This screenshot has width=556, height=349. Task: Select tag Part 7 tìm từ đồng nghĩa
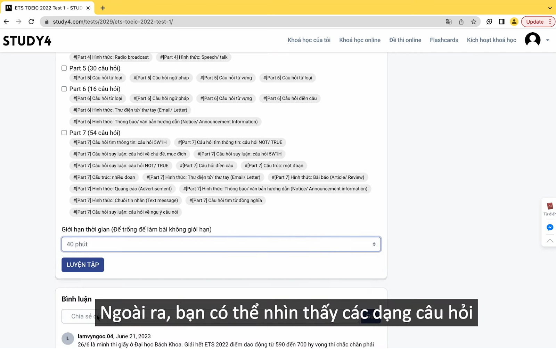226,201
